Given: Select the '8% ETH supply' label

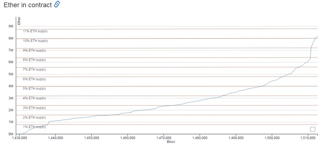Looking at the screenshot, I should pos(34,60).
